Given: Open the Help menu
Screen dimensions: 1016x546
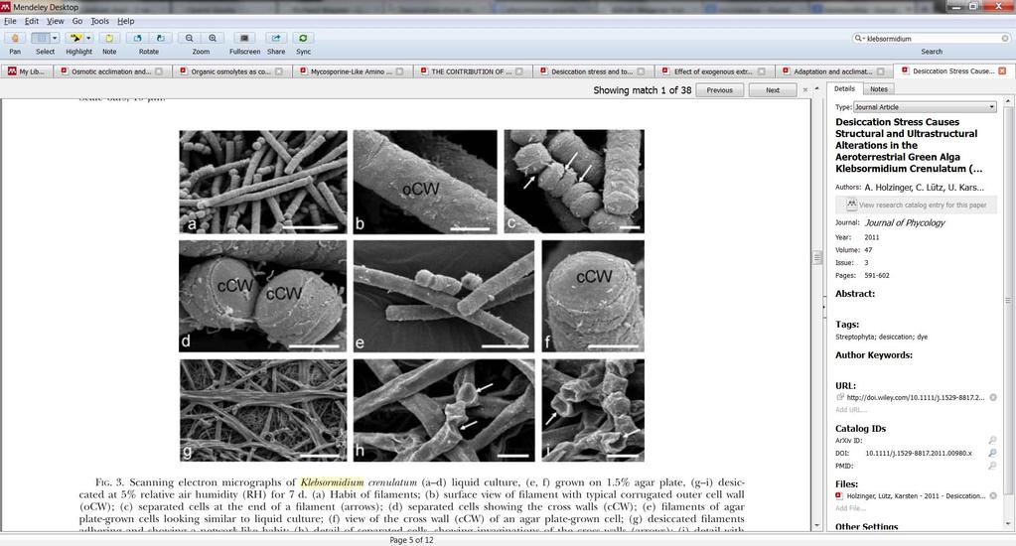Looking at the screenshot, I should (126, 21).
